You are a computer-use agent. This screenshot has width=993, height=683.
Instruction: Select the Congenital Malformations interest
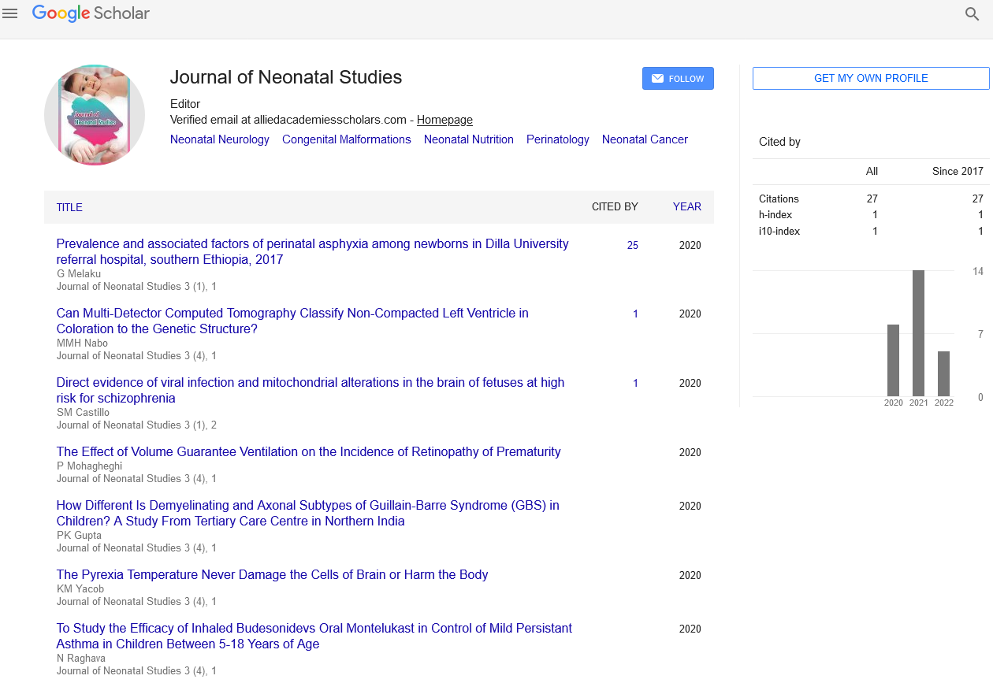coord(347,139)
